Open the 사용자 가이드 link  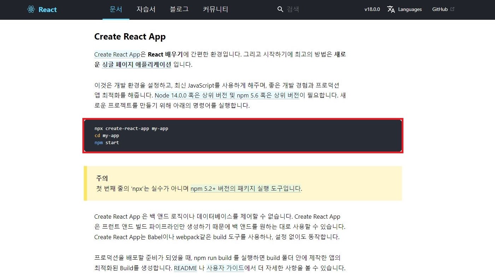pyautogui.click(x=225, y=268)
